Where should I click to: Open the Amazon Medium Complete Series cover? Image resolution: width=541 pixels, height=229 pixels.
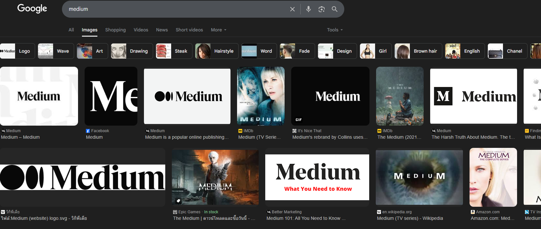[493, 177]
